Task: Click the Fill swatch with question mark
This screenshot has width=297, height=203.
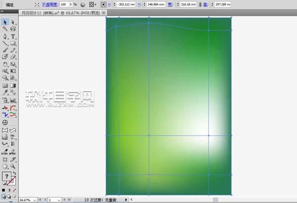Action: [6, 176]
